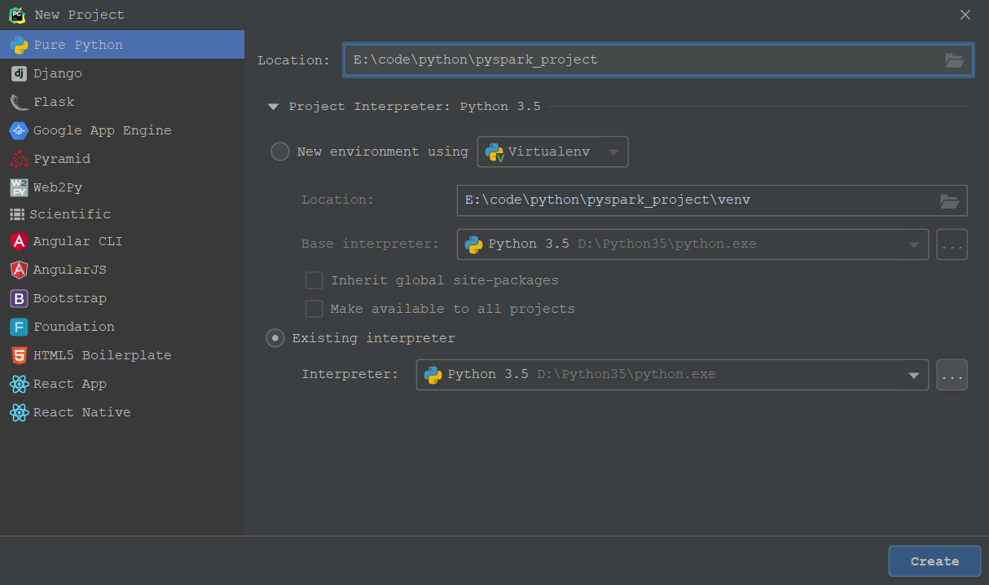This screenshot has height=585, width=989.
Task: Click the red Pyramid icon
Action: click(19, 159)
